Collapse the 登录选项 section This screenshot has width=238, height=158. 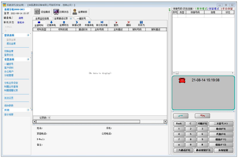(28, 35)
